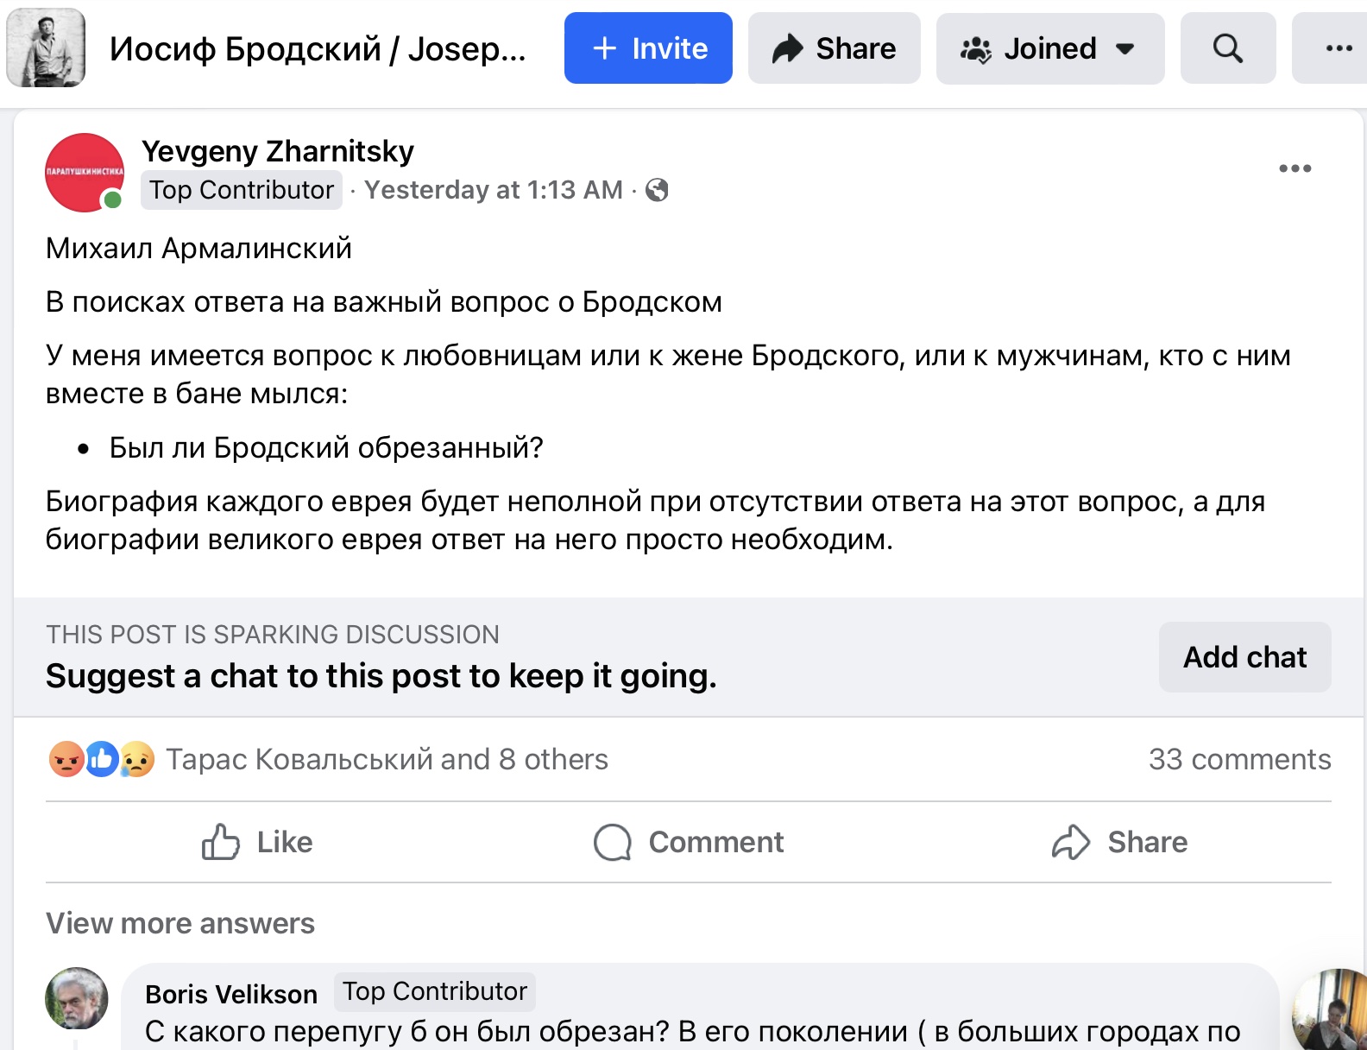Open the 33 comments list
The image size is (1367, 1050).
[x=1239, y=759]
